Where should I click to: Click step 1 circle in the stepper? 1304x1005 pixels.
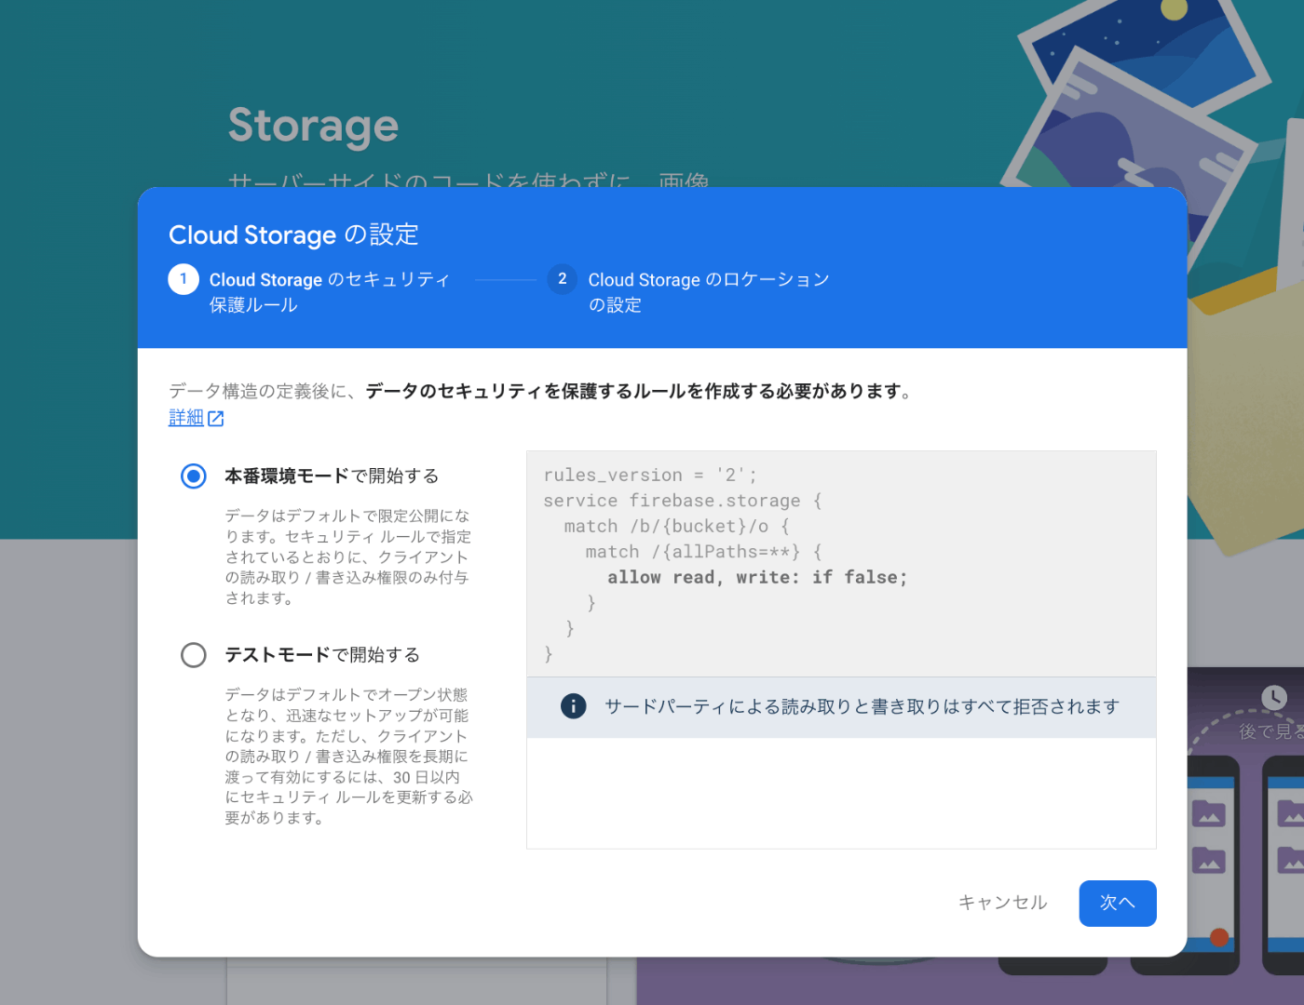coord(183,279)
